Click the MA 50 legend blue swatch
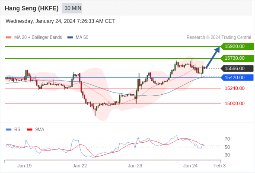The image size is (255, 173). click(x=70, y=38)
